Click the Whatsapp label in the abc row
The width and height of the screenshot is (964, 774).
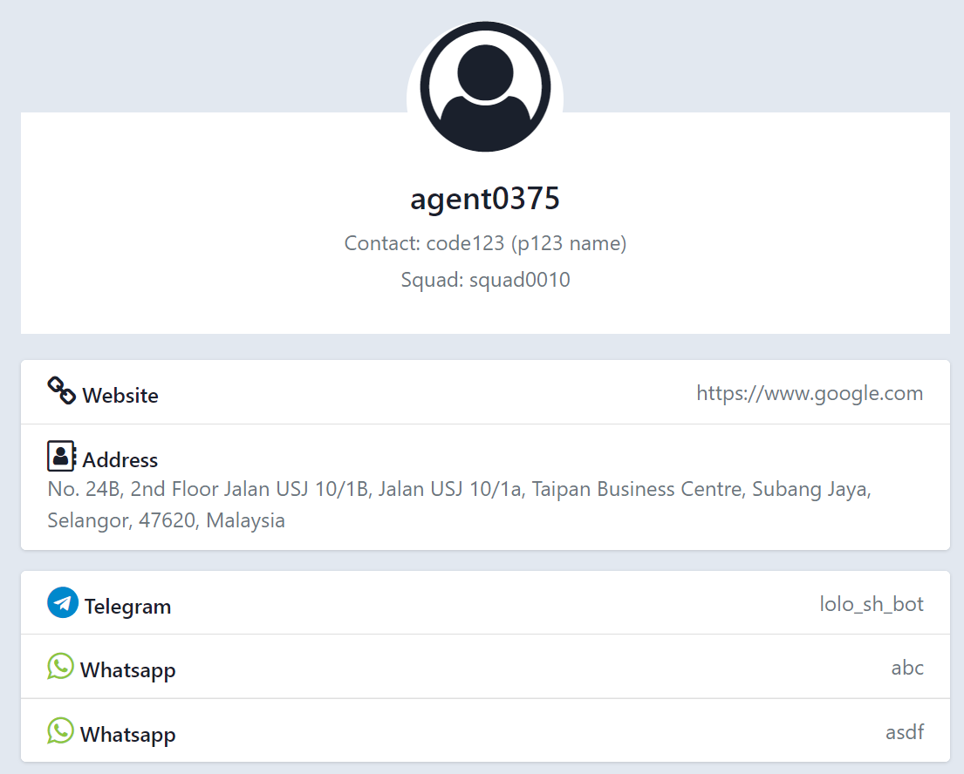pos(128,670)
